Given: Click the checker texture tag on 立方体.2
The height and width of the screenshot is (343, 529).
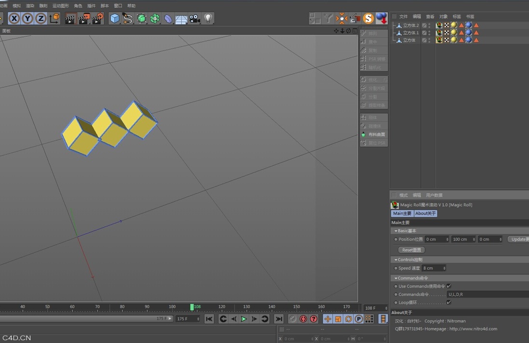Looking at the screenshot, I should coord(446,25).
